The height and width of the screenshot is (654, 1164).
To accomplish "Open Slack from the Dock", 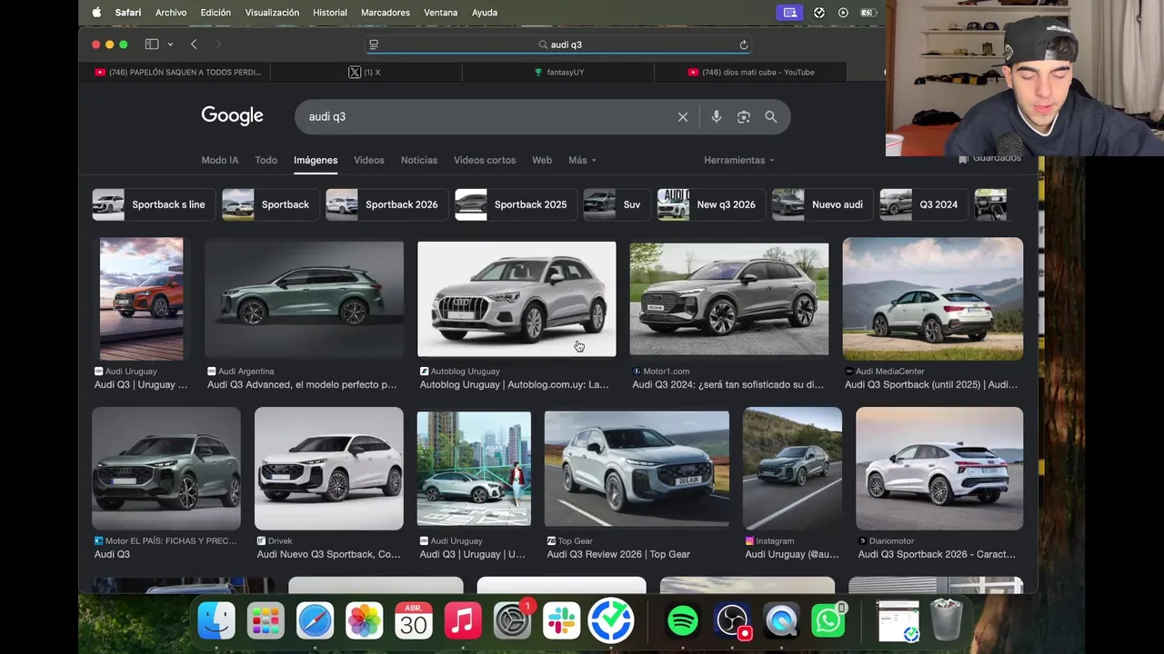I will point(561,621).
